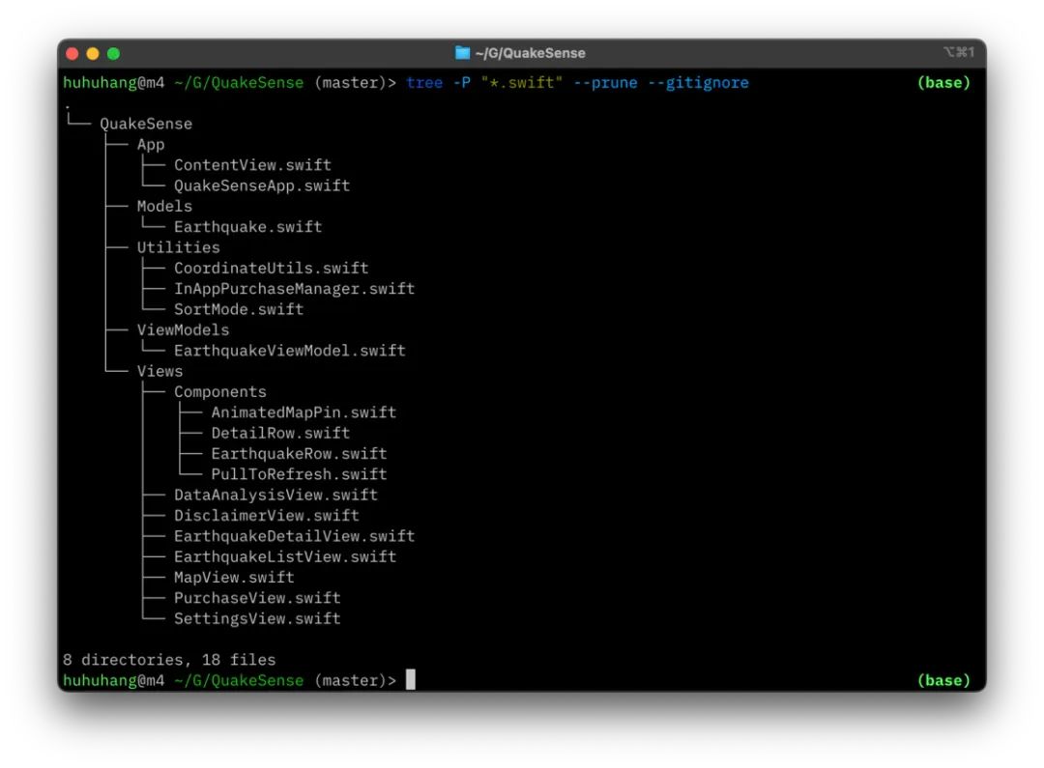The width and height of the screenshot is (1044, 768).
Task: Click QuakeSenseApp.swift in the tree output
Action: point(261,185)
